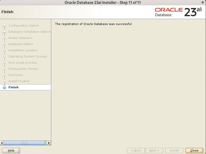Image resolution: width=206 pixels, height=154 pixels.
Task: Click the Summary step bullet marker
Action: coord(4,75)
